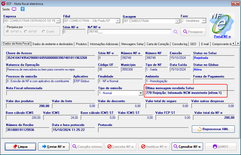Screen dimensions: 241x155
Task: Click the 778 Rejeição message field
Action: tap(190, 93)
